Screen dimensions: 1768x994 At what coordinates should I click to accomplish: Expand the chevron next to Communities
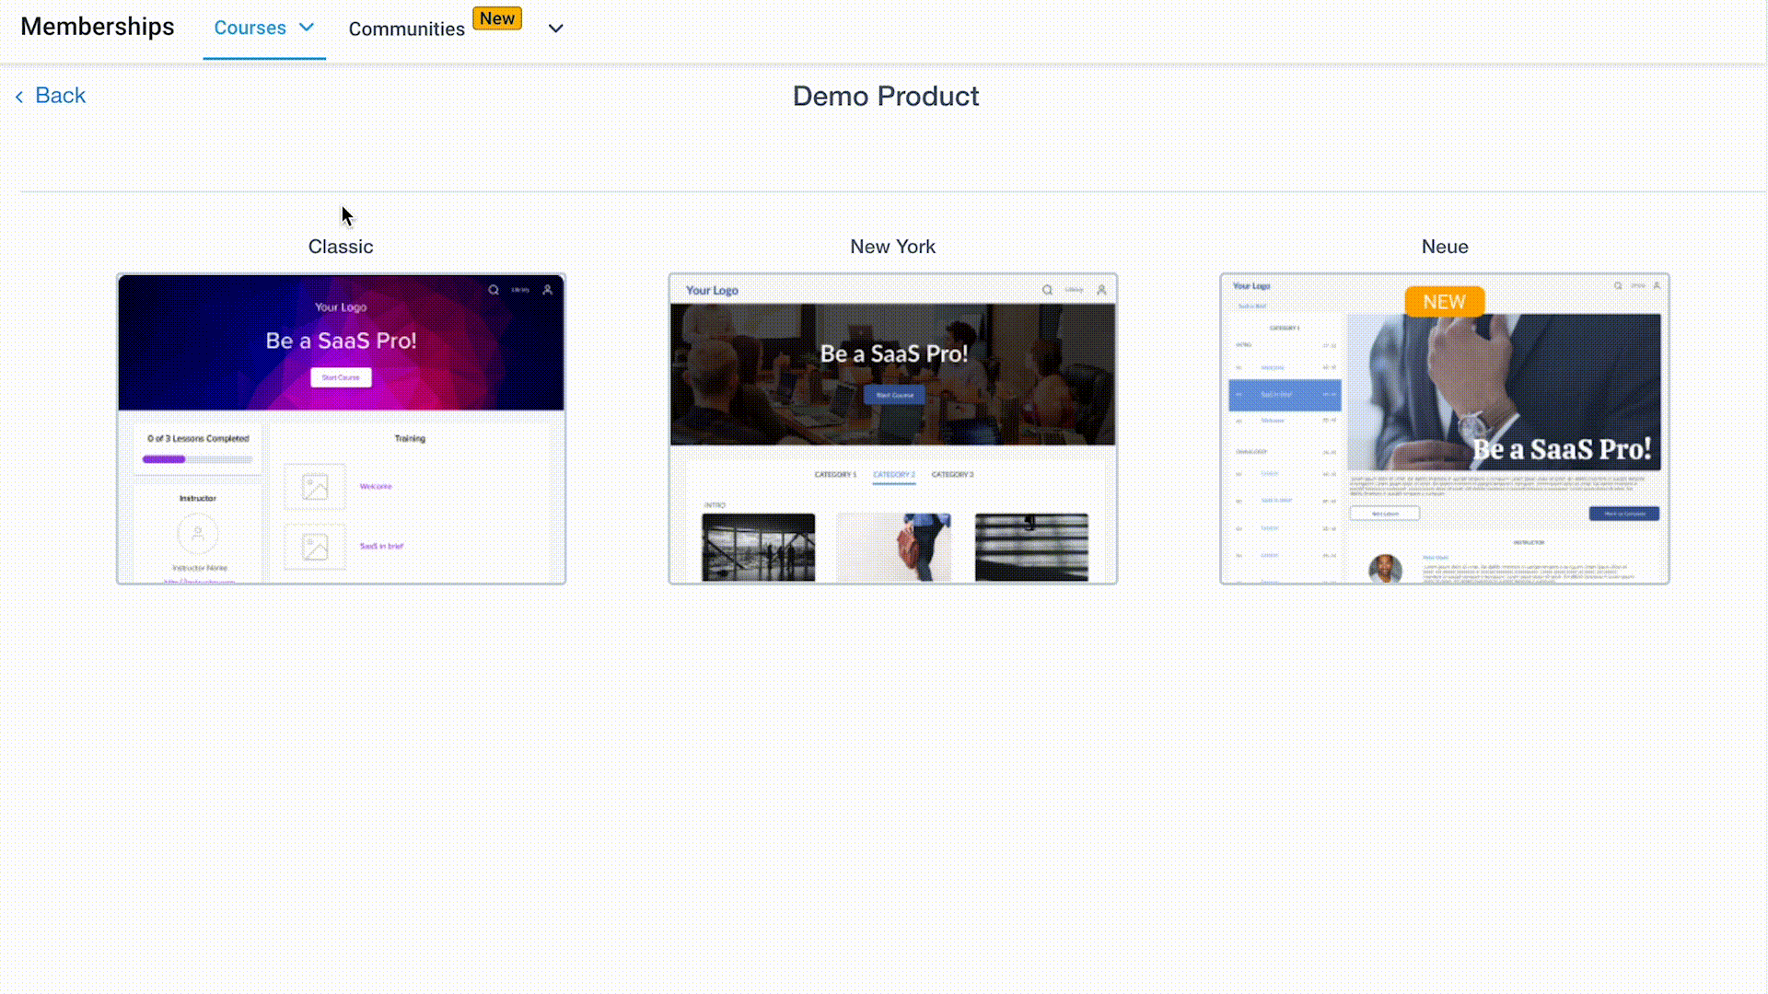(555, 29)
